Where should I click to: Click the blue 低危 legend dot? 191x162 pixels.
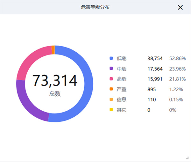coord(111,58)
